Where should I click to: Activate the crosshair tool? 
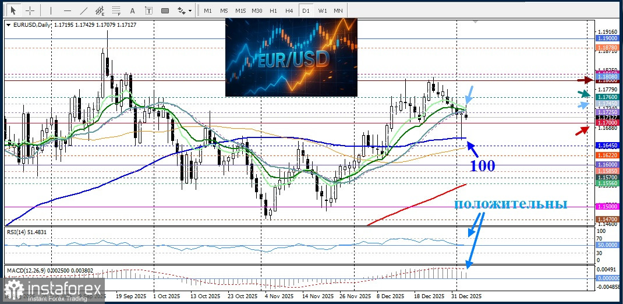pyautogui.click(x=30, y=10)
